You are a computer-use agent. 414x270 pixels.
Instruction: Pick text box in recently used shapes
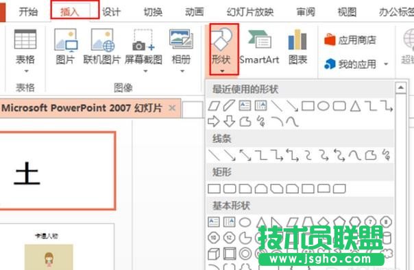245,106
